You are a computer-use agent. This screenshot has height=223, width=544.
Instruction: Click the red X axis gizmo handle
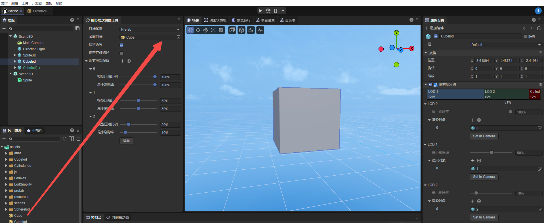[x=412, y=49]
